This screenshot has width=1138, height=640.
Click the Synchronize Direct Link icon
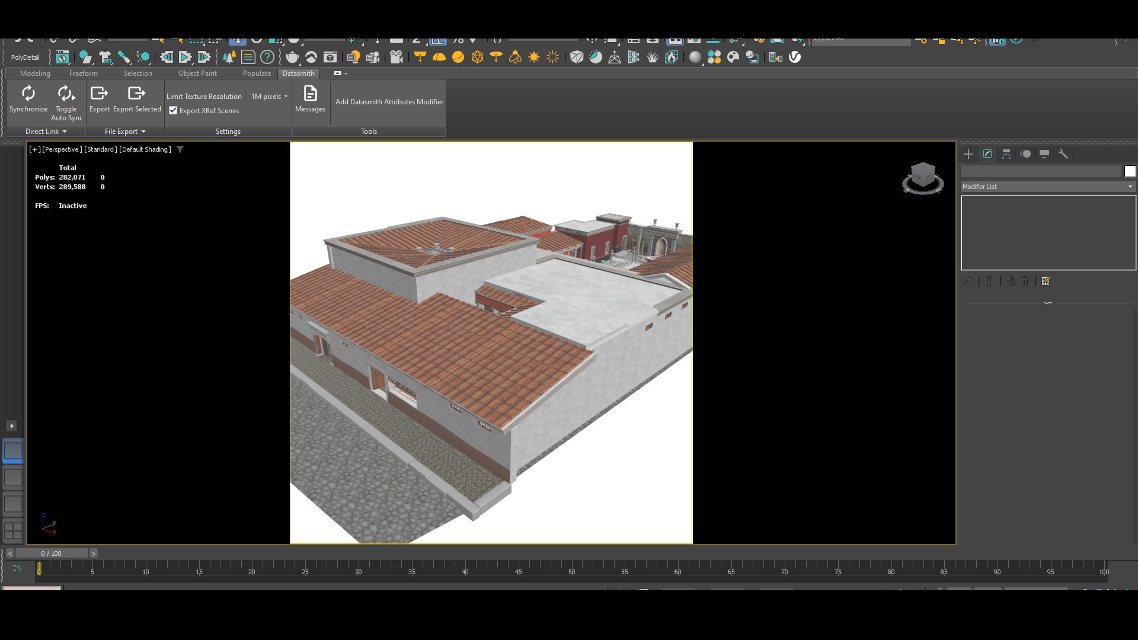[x=28, y=94]
